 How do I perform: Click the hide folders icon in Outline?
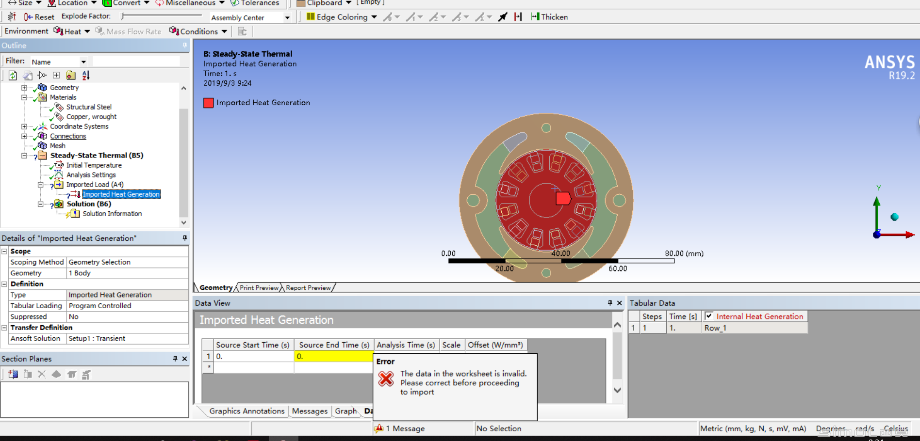coord(71,75)
